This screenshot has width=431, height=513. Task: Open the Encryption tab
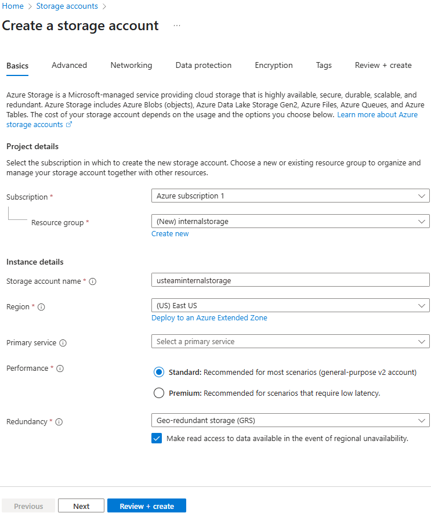(274, 66)
